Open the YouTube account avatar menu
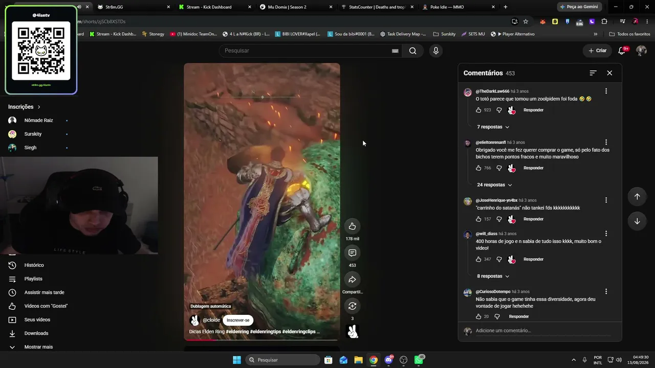This screenshot has width=655, height=368. pos(641,51)
